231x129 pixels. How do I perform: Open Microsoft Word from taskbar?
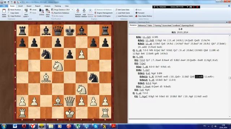tap(15, 126)
